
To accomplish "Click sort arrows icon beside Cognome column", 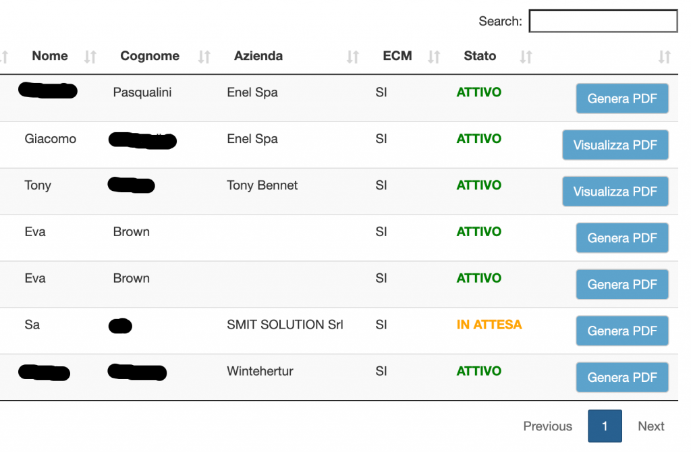I will coord(204,57).
